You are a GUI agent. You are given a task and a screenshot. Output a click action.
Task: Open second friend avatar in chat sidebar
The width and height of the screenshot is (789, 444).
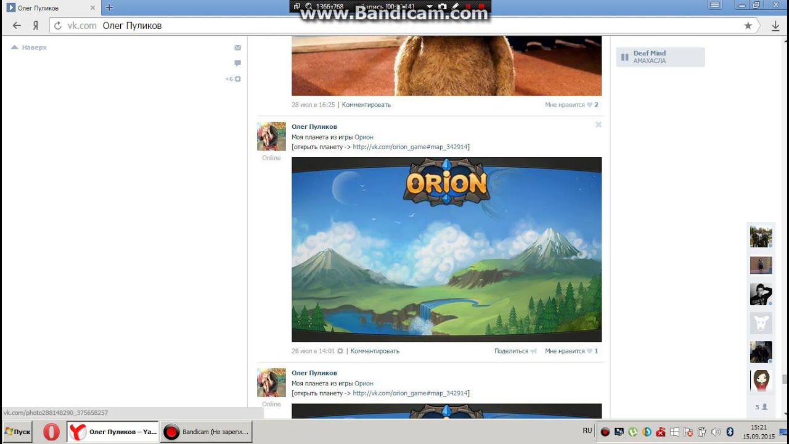[x=761, y=265]
